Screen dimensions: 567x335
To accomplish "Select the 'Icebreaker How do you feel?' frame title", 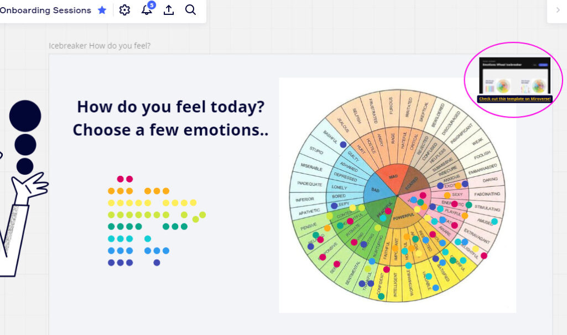I will tap(100, 45).
